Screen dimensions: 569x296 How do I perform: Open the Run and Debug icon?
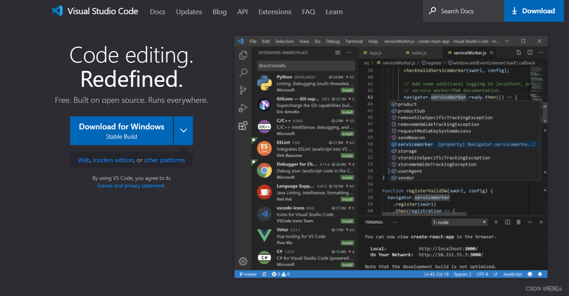(243, 108)
